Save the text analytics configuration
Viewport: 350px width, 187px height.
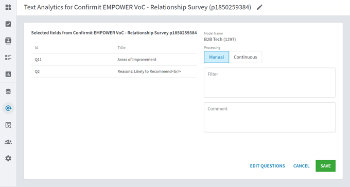(325, 166)
